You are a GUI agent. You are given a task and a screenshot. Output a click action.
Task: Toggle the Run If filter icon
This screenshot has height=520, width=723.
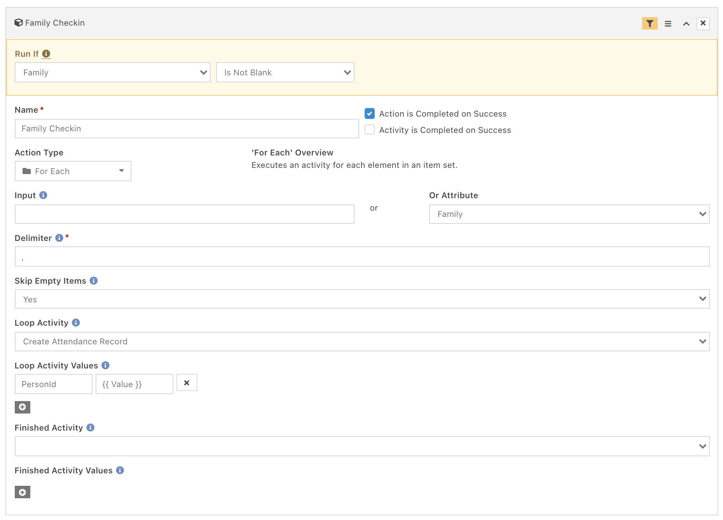coord(650,24)
